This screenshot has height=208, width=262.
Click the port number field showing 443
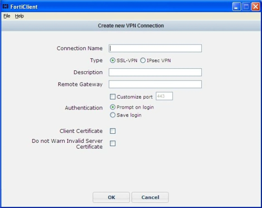[x=164, y=96]
